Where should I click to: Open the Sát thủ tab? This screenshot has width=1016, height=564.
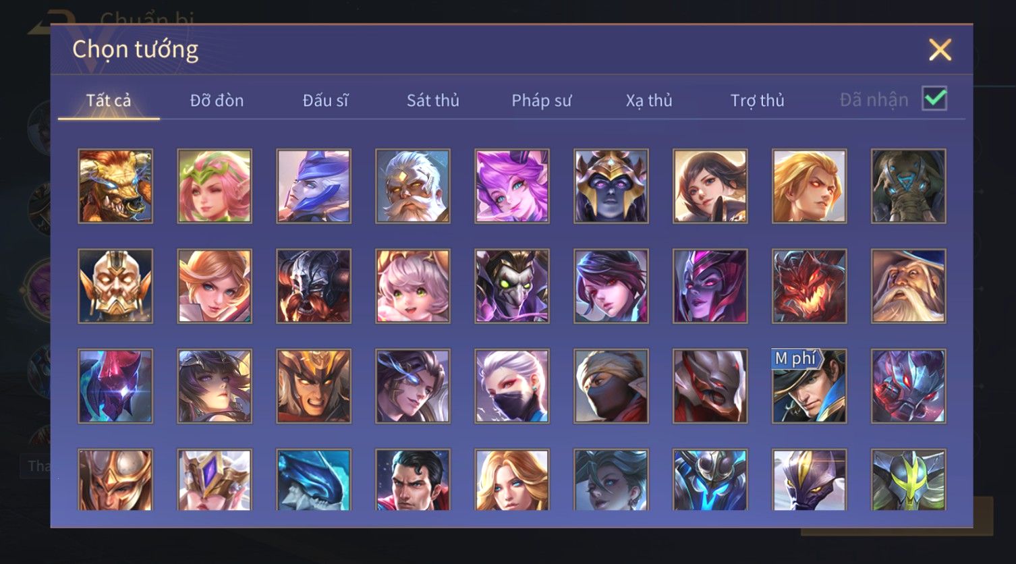tap(432, 101)
